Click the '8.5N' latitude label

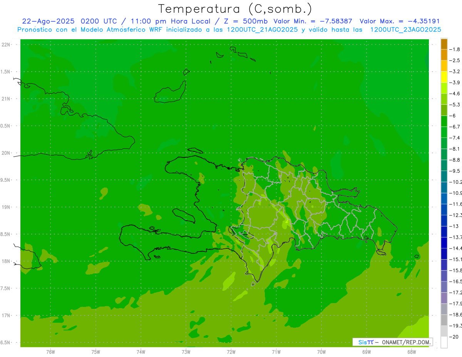6,234
